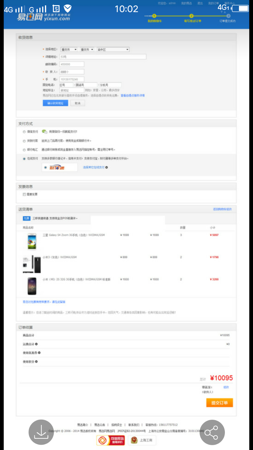
Task: Select the 微信支付 radio option
Action: click(24, 132)
